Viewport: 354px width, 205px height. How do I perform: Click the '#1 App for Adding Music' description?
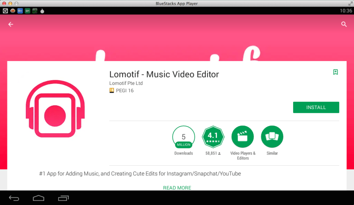[140, 173]
